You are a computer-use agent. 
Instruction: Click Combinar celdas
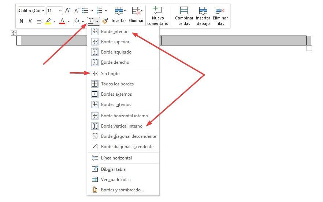pos(184,16)
